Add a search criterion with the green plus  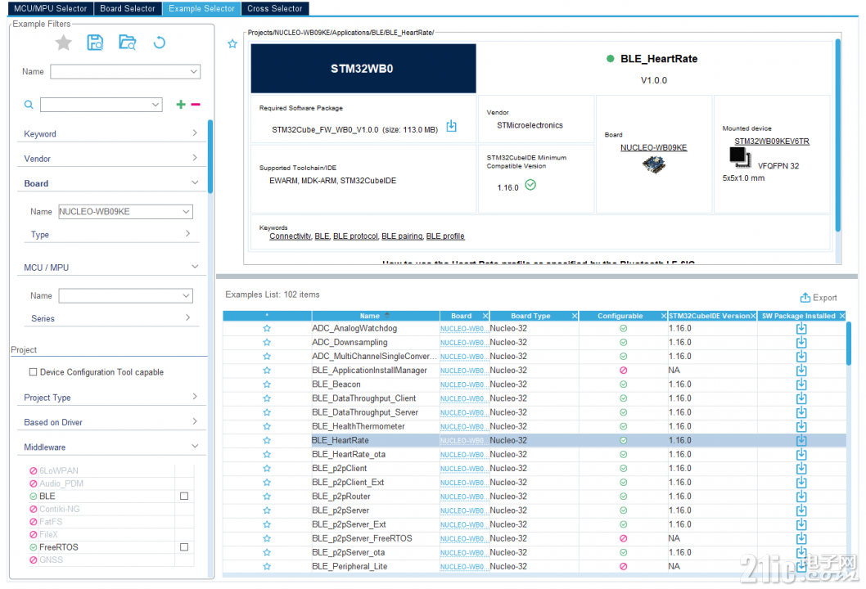click(x=181, y=105)
